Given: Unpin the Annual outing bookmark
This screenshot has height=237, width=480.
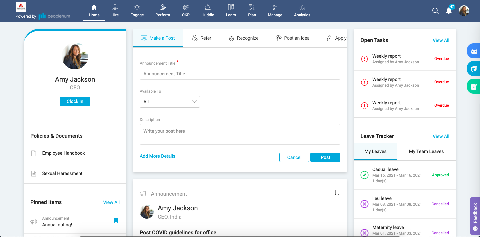Looking at the screenshot, I should click(x=116, y=220).
